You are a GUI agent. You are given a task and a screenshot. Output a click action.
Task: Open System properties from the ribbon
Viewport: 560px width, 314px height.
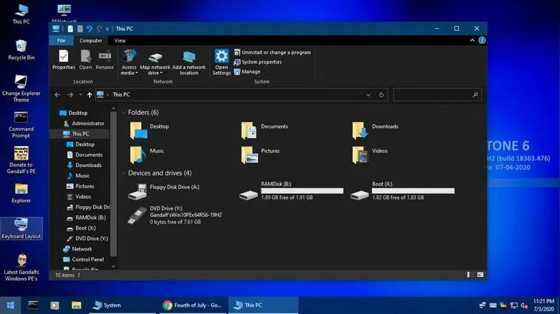tap(258, 62)
